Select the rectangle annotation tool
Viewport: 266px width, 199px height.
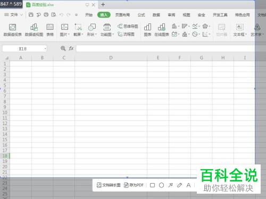(152, 185)
